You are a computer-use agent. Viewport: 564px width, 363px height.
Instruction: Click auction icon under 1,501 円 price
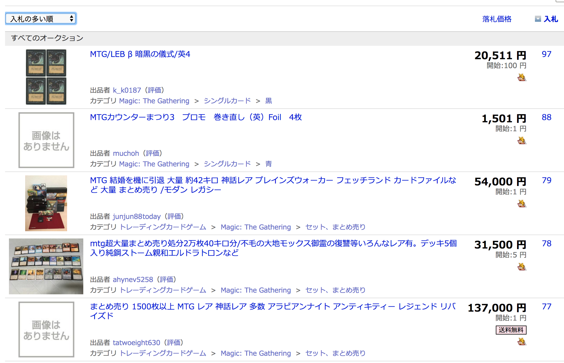[522, 140]
